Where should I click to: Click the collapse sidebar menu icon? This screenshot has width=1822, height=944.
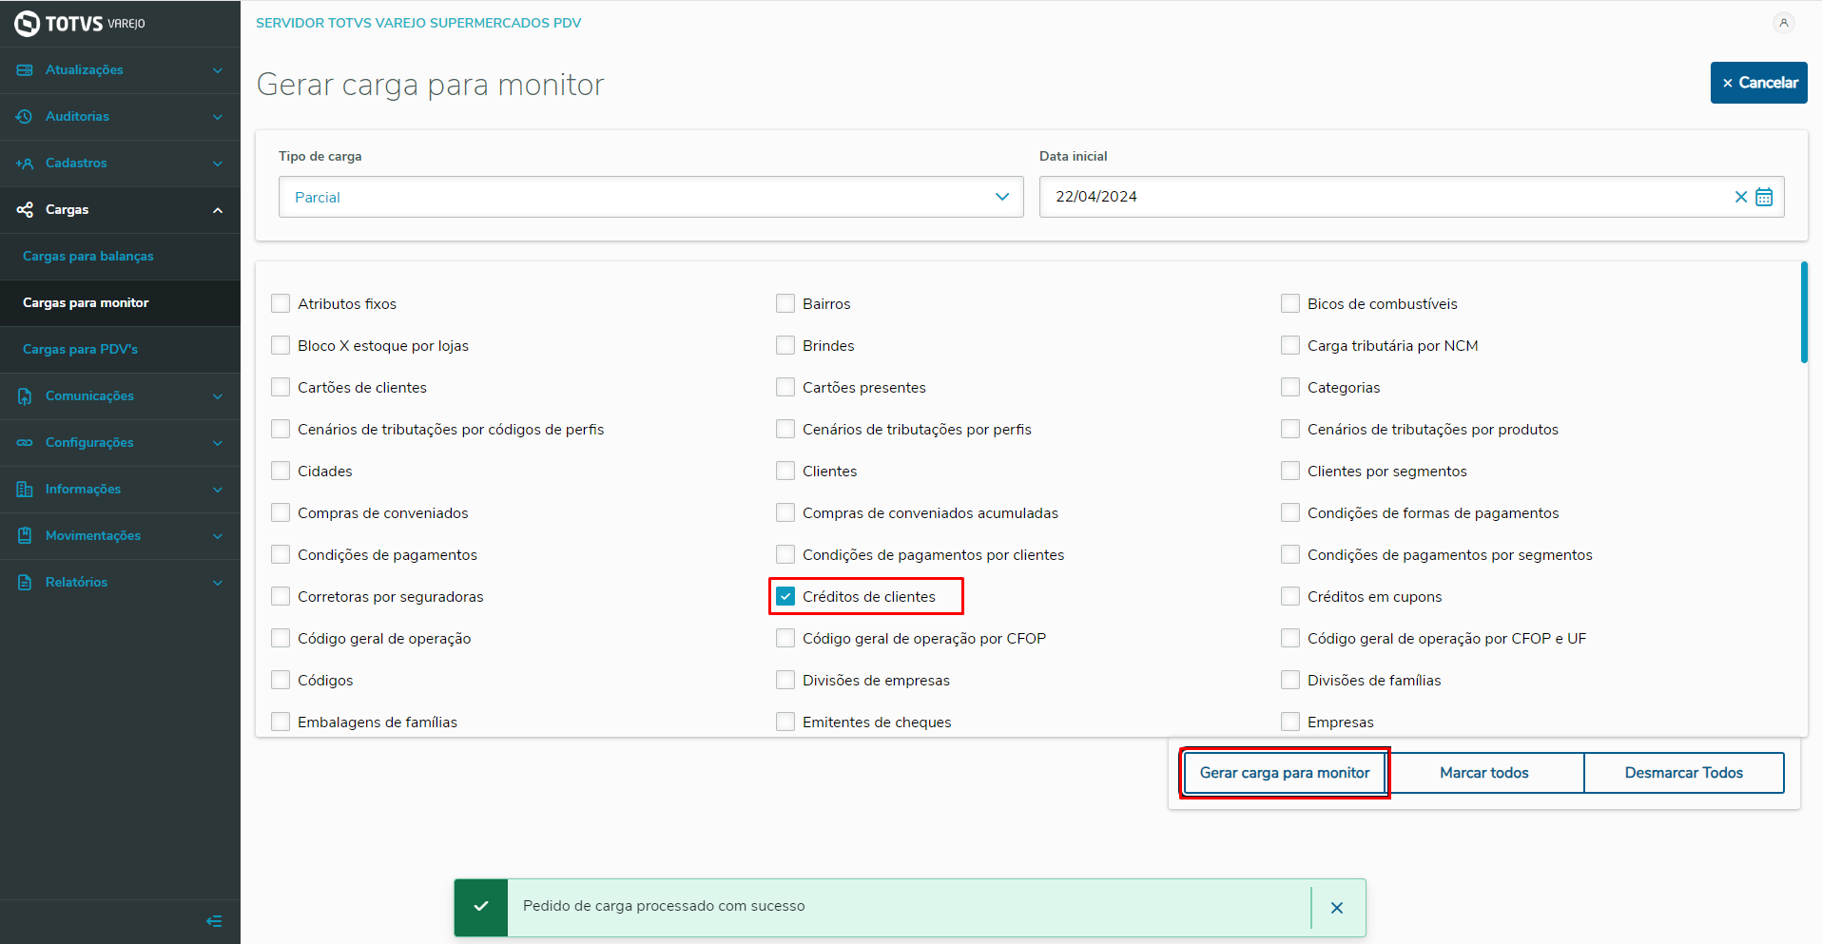pyautogui.click(x=214, y=921)
